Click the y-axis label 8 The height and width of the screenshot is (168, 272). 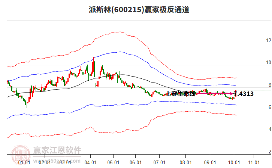pos(270,85)
